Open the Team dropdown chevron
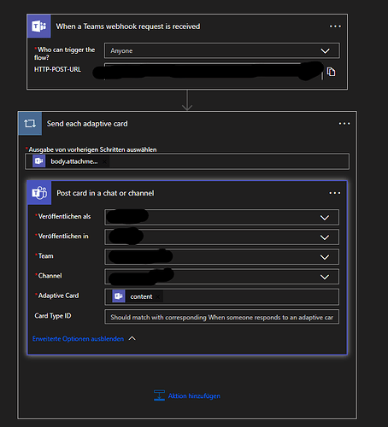Image resolution: width=388 pixels, height=427 pixels. pos(325,257)
